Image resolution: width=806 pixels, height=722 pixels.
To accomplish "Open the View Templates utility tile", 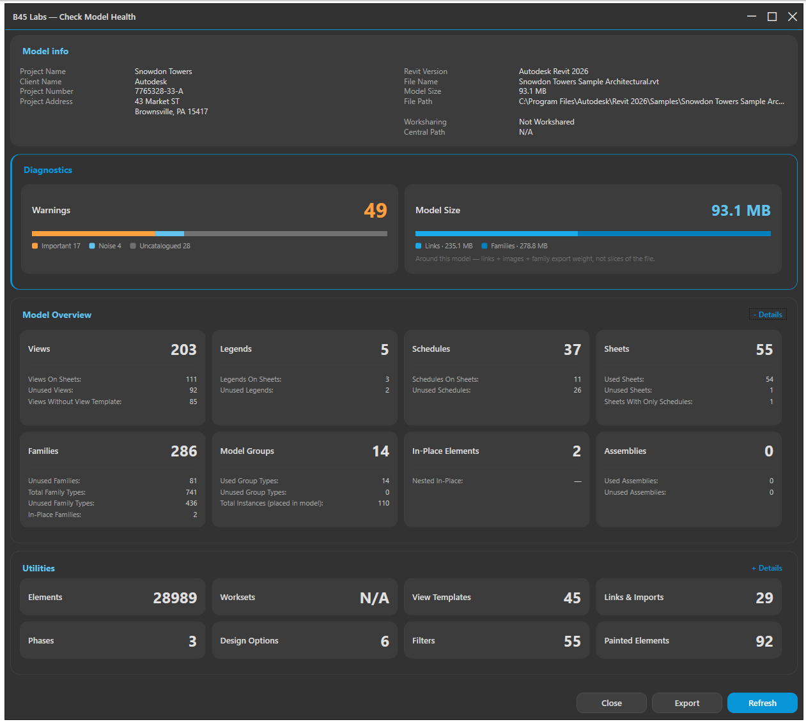I will [497, 597].
